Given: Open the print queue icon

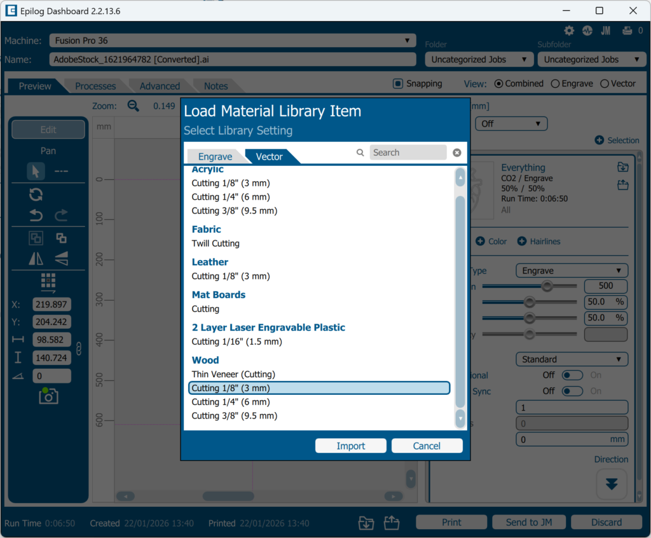Looking at the screenshot, I should [627, 31].
